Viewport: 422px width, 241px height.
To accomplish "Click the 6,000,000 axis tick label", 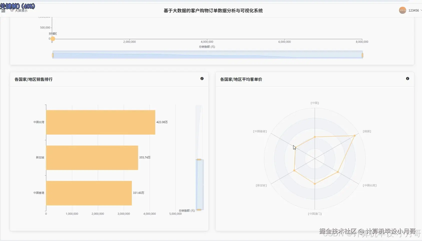I will [x=284, y=42].
